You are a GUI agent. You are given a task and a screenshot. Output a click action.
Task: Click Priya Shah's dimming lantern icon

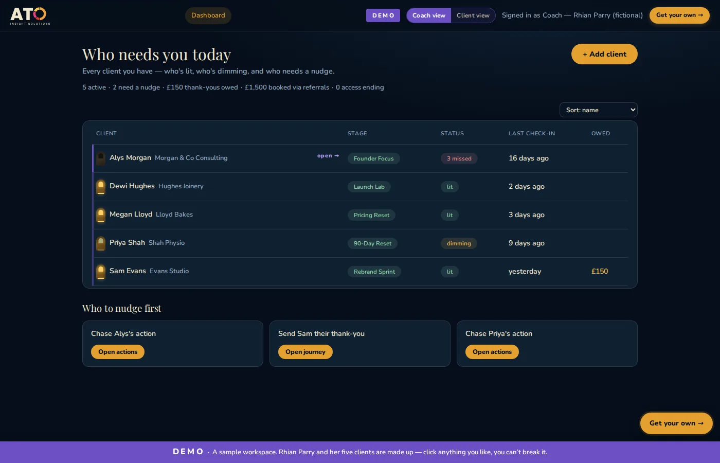pyautogui.click(x=101, y=243)
